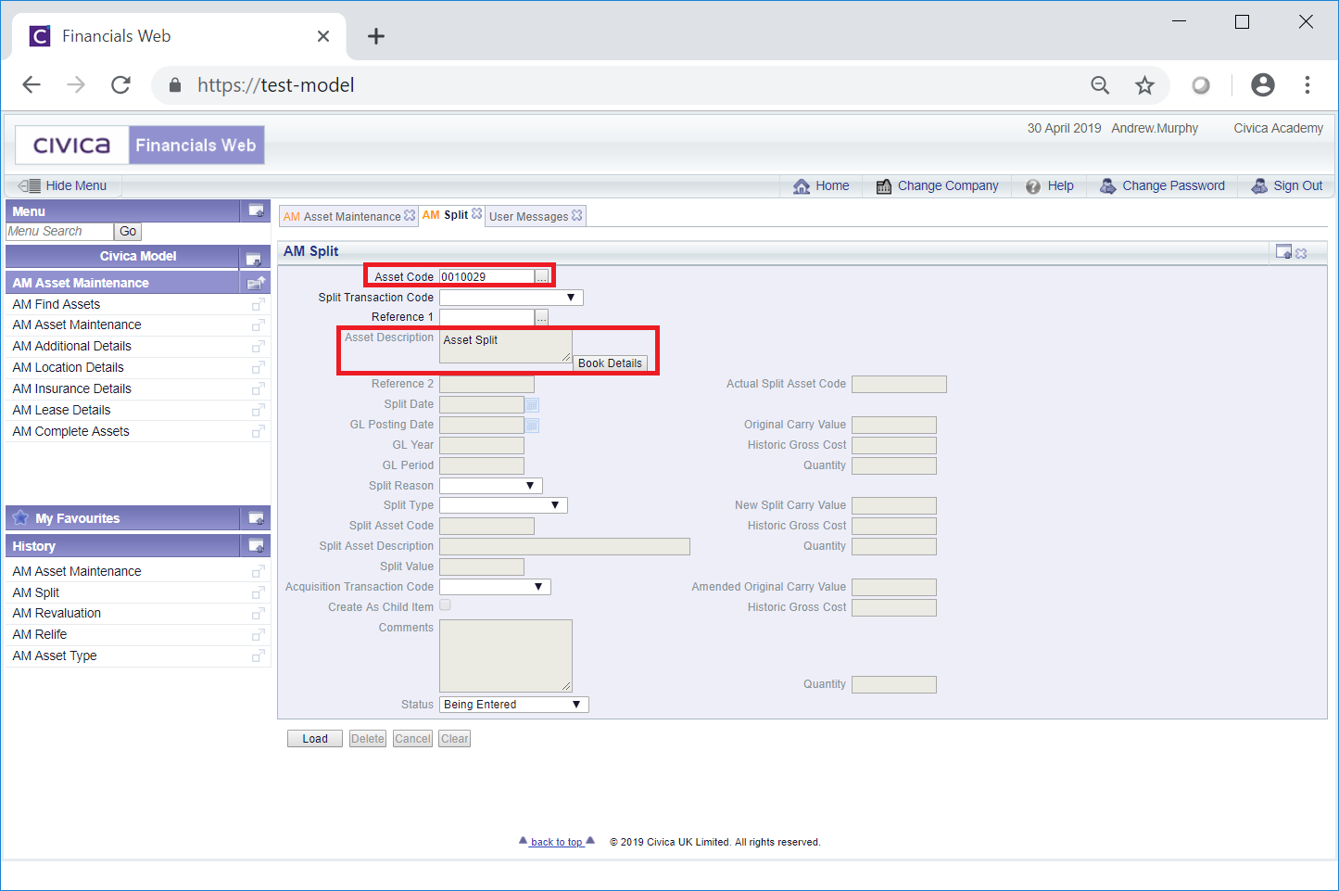Close the AM Asset Maintenance tab
The width and height of the screenshot is (1339, 891).
(x=410, y=215)
